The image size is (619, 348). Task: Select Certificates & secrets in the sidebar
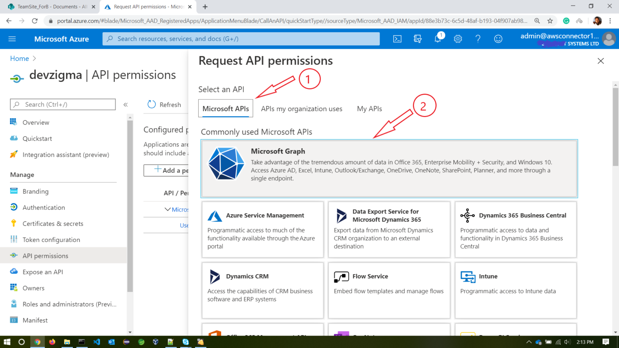coord(53,223)
